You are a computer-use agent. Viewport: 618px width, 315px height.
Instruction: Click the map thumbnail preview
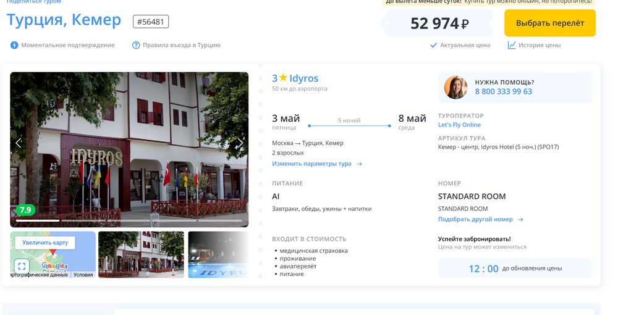point(53,254)
